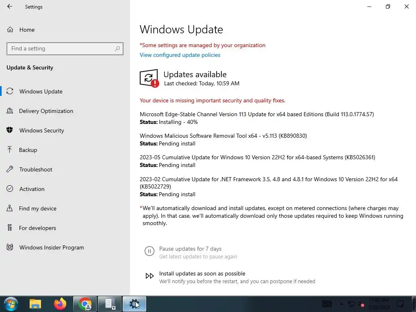
Task: Click the Find a setting search box
Action: 65,49
